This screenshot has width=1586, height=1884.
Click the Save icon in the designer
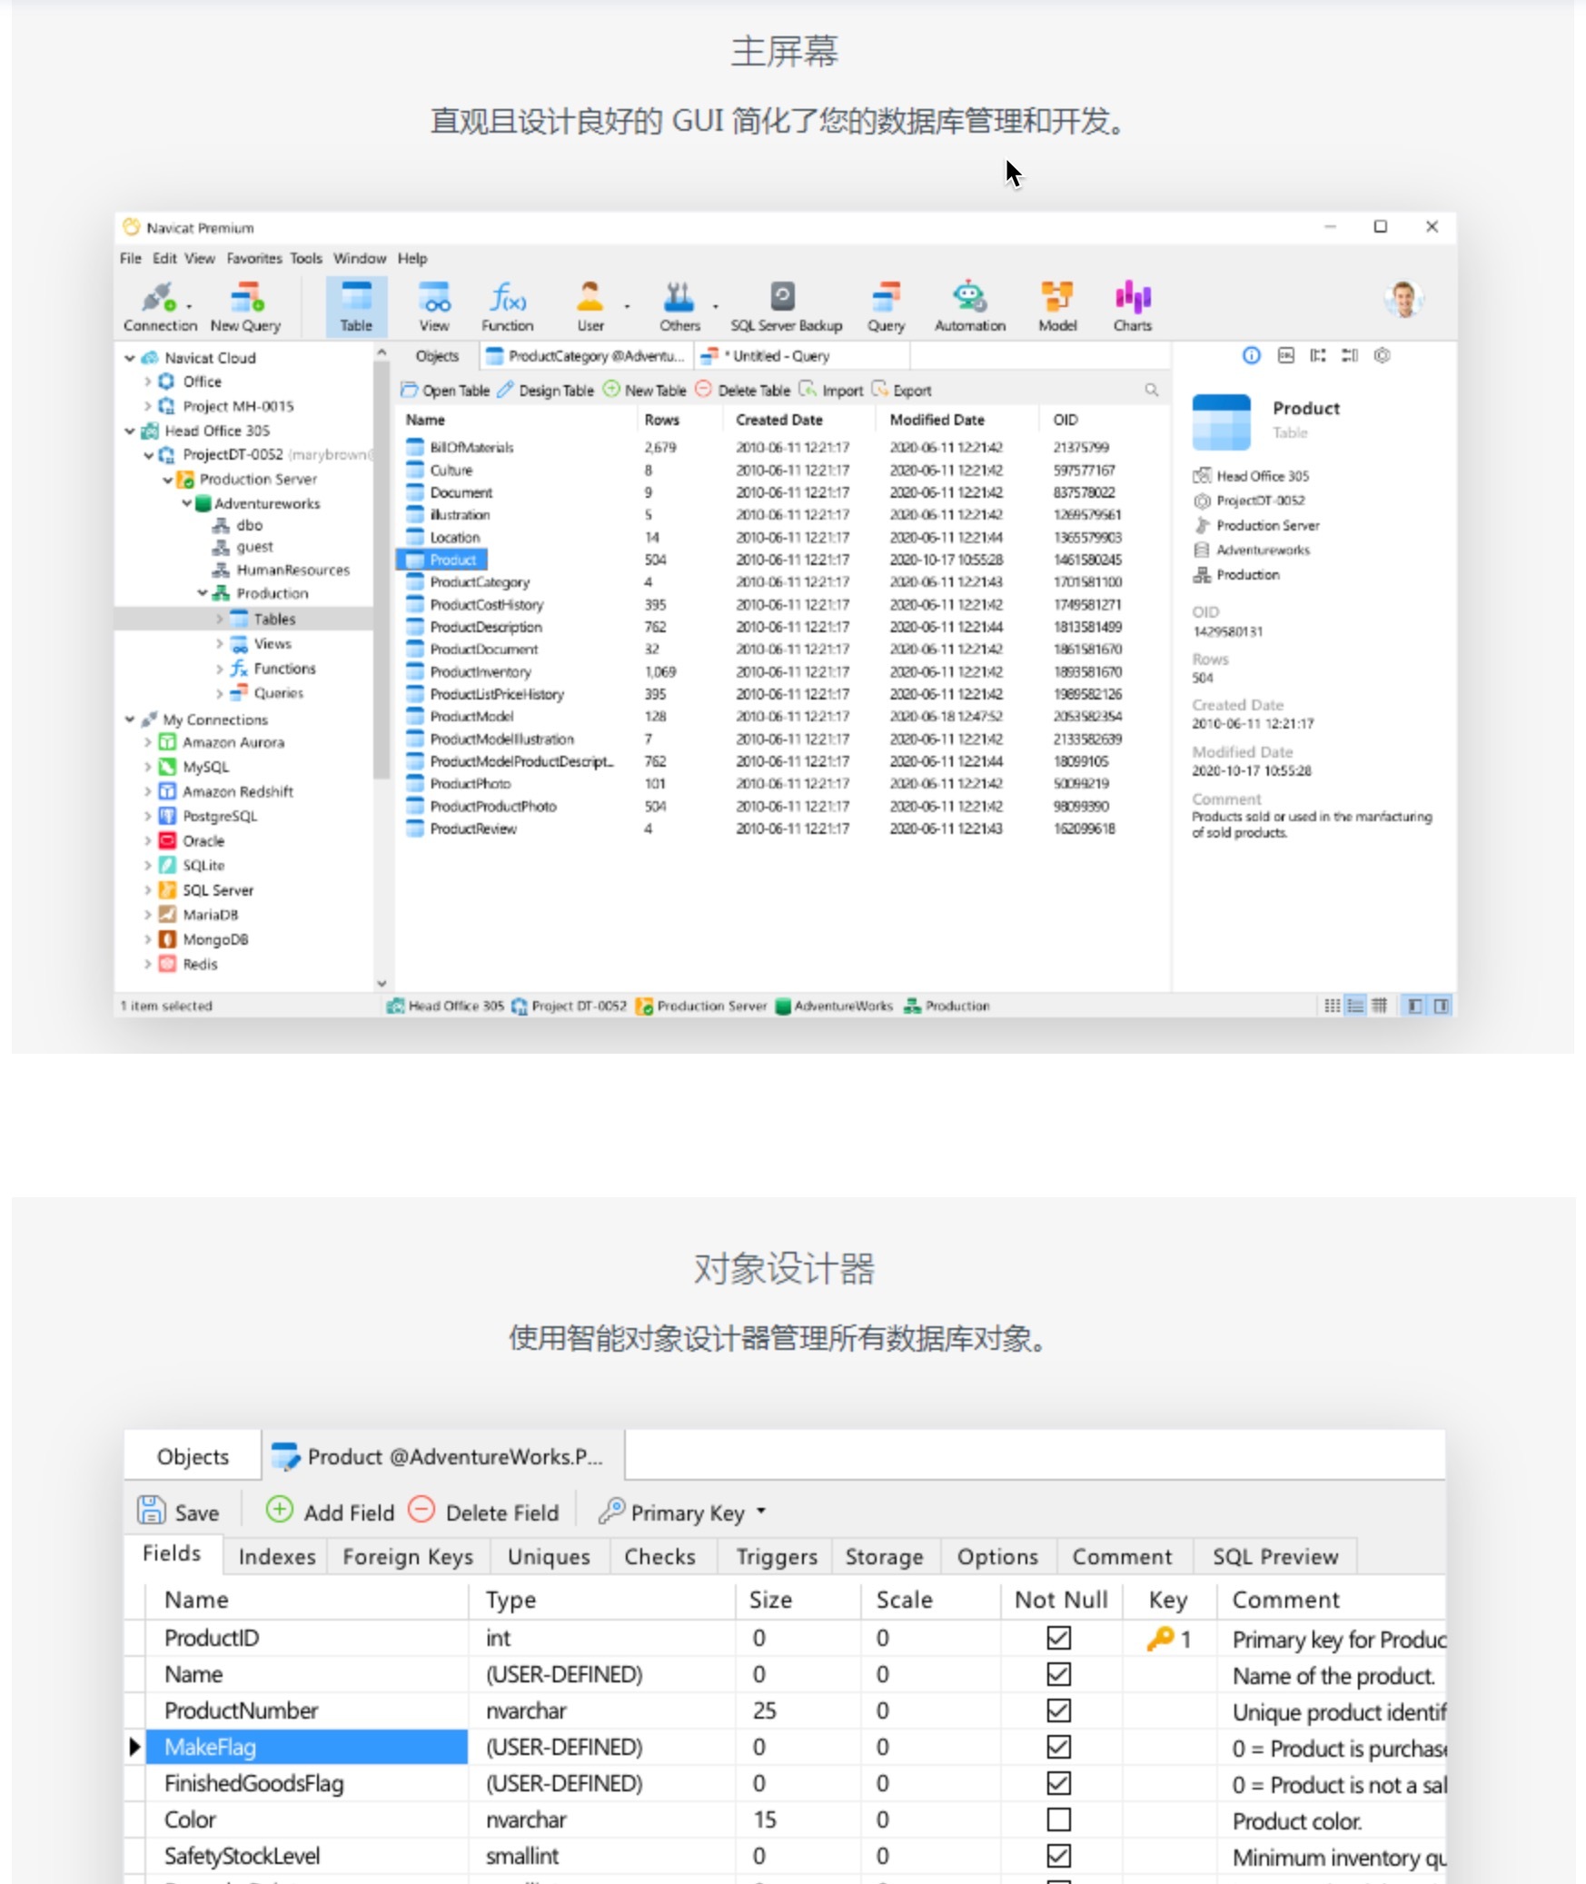point(151,1510)
